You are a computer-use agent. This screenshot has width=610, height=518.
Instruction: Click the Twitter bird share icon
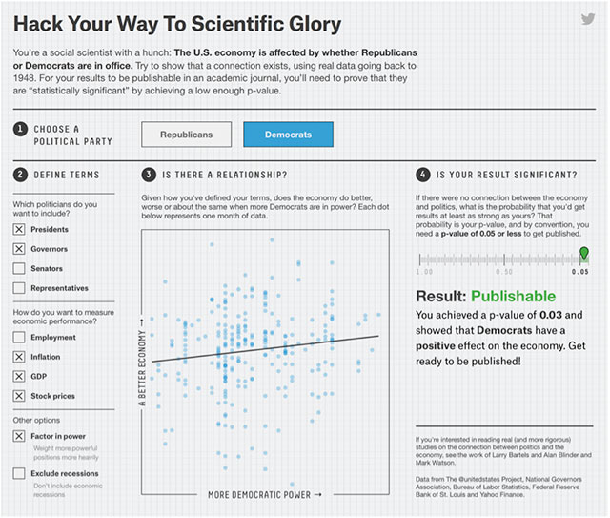(x=588, y=20)
